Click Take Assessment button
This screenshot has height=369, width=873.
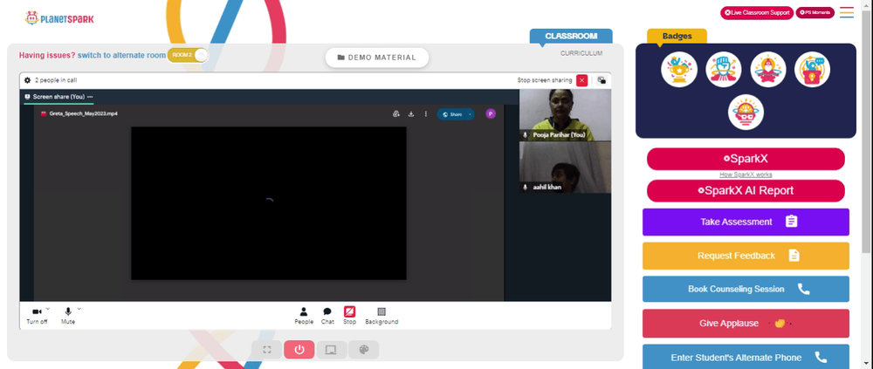(x=746, y=222)
